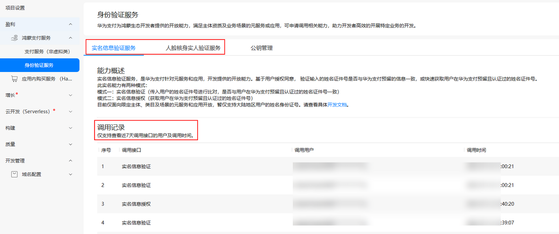Viewport: 559px width, 234px height.
Task: Open the 公钥管理 tab
Action: click(x=261, y=48)
